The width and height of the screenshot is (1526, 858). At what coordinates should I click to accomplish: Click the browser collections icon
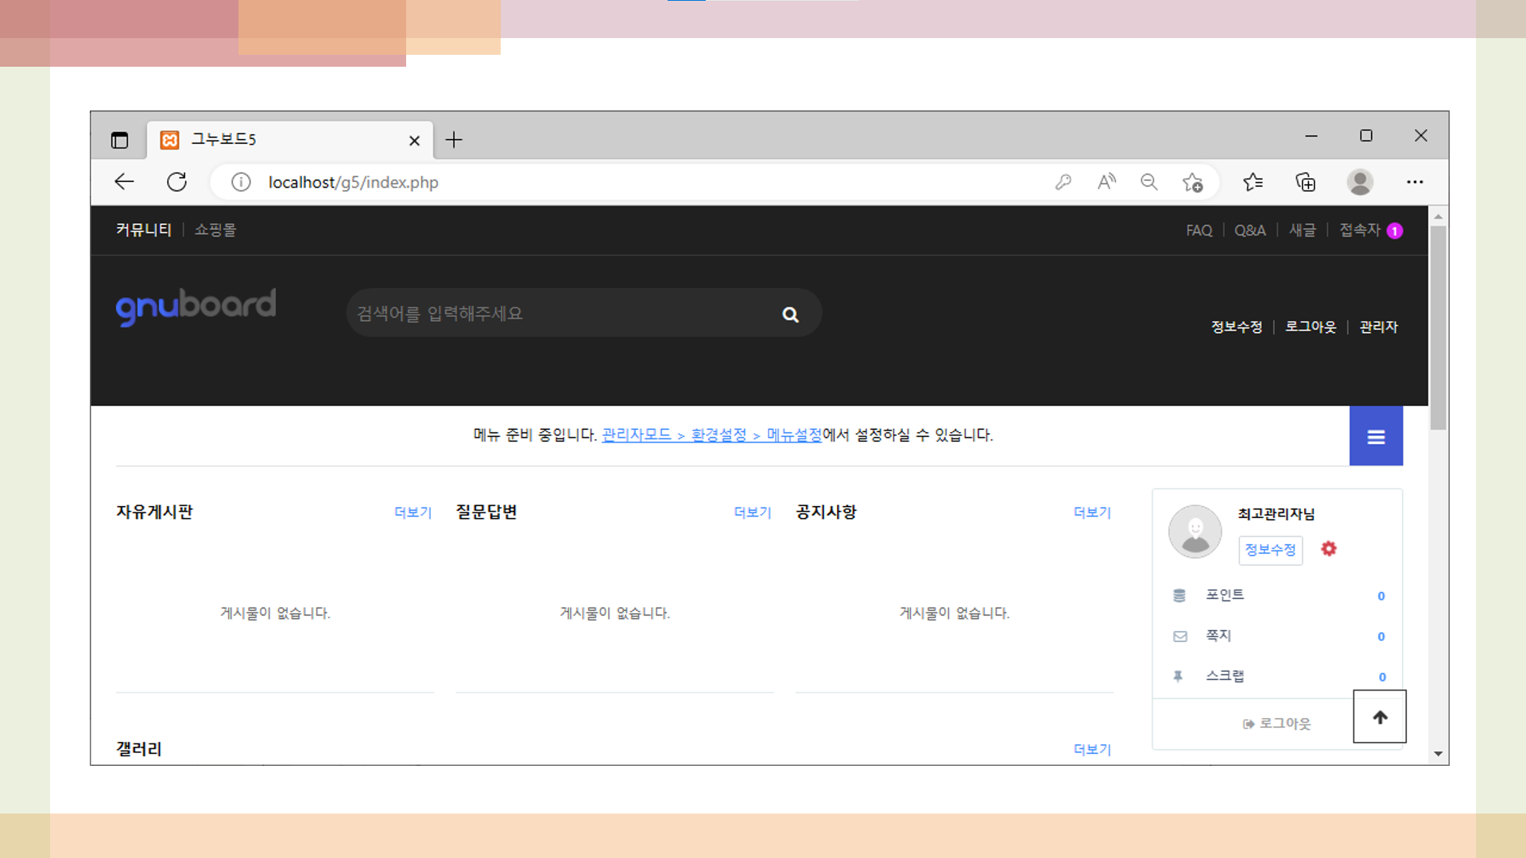(x=1305, y=182)
